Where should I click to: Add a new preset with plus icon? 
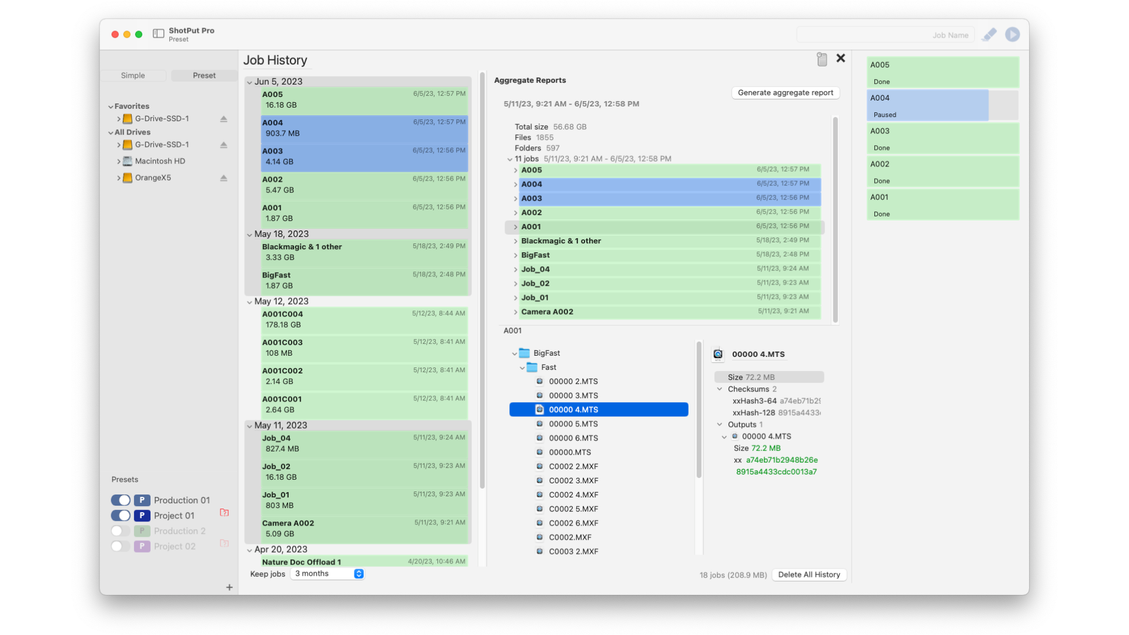pos(229,587)
